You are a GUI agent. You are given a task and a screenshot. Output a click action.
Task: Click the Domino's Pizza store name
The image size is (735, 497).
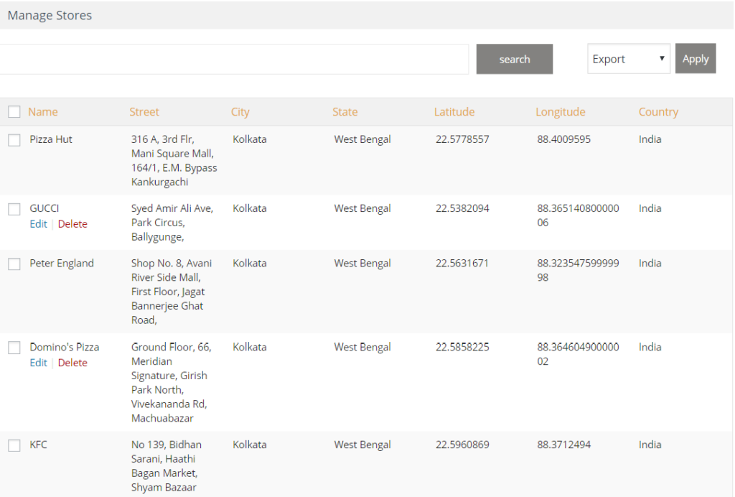[65, 347]
